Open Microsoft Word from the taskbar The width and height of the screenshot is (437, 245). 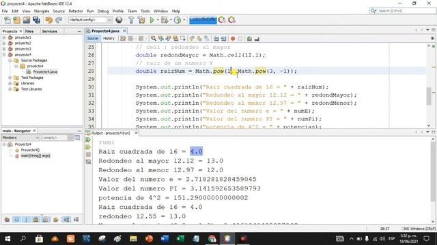pyautogui.click(x=165, y=239)
